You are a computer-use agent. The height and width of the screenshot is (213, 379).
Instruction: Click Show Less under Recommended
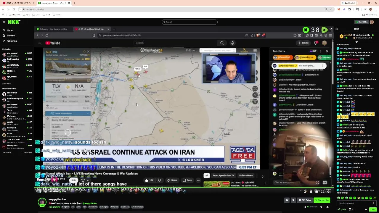tap(28, 152)
